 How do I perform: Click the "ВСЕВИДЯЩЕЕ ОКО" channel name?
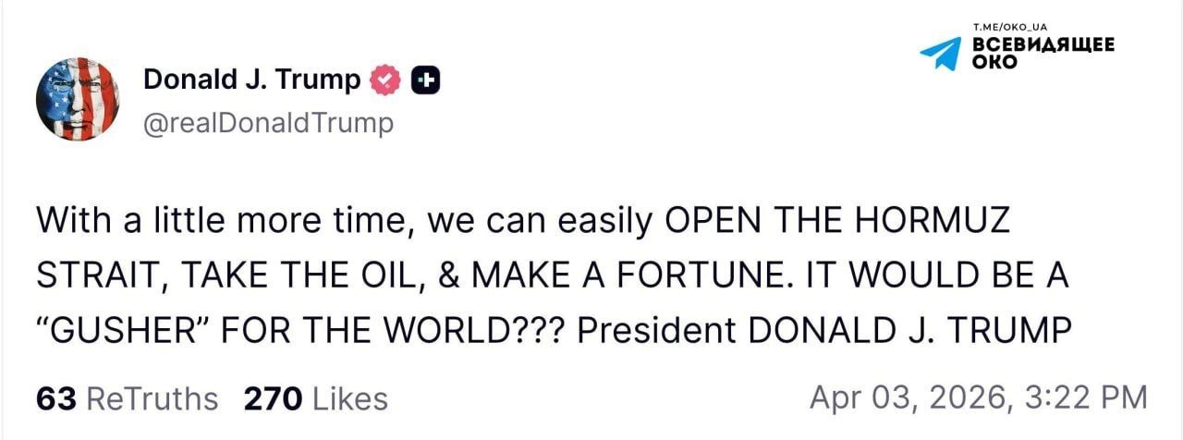(x=1043, y=53)
